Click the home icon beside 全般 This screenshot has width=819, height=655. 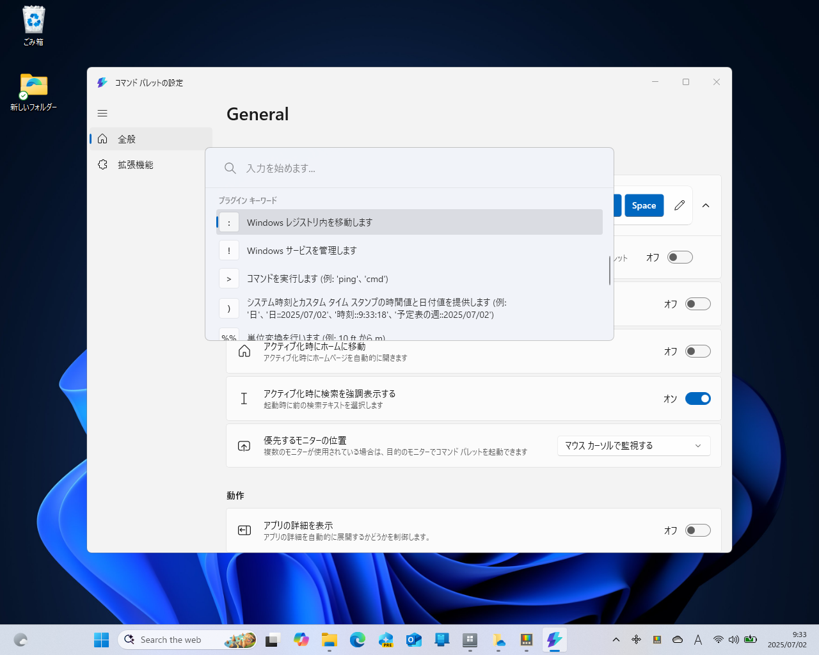102,139
